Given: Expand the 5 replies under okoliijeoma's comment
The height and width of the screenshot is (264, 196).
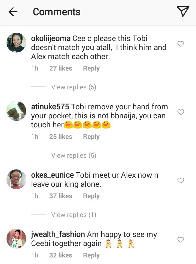Looking at the screenshot, I should [x=73, y=87].
